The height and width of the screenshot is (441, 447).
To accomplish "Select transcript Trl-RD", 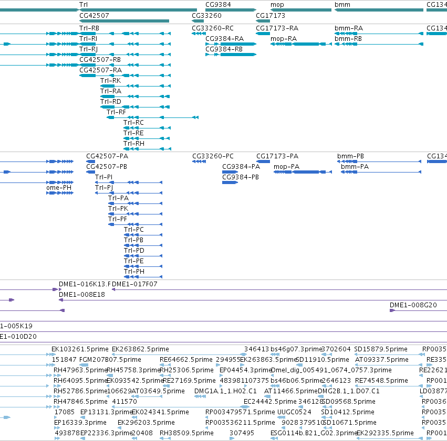I will point(111,102).
